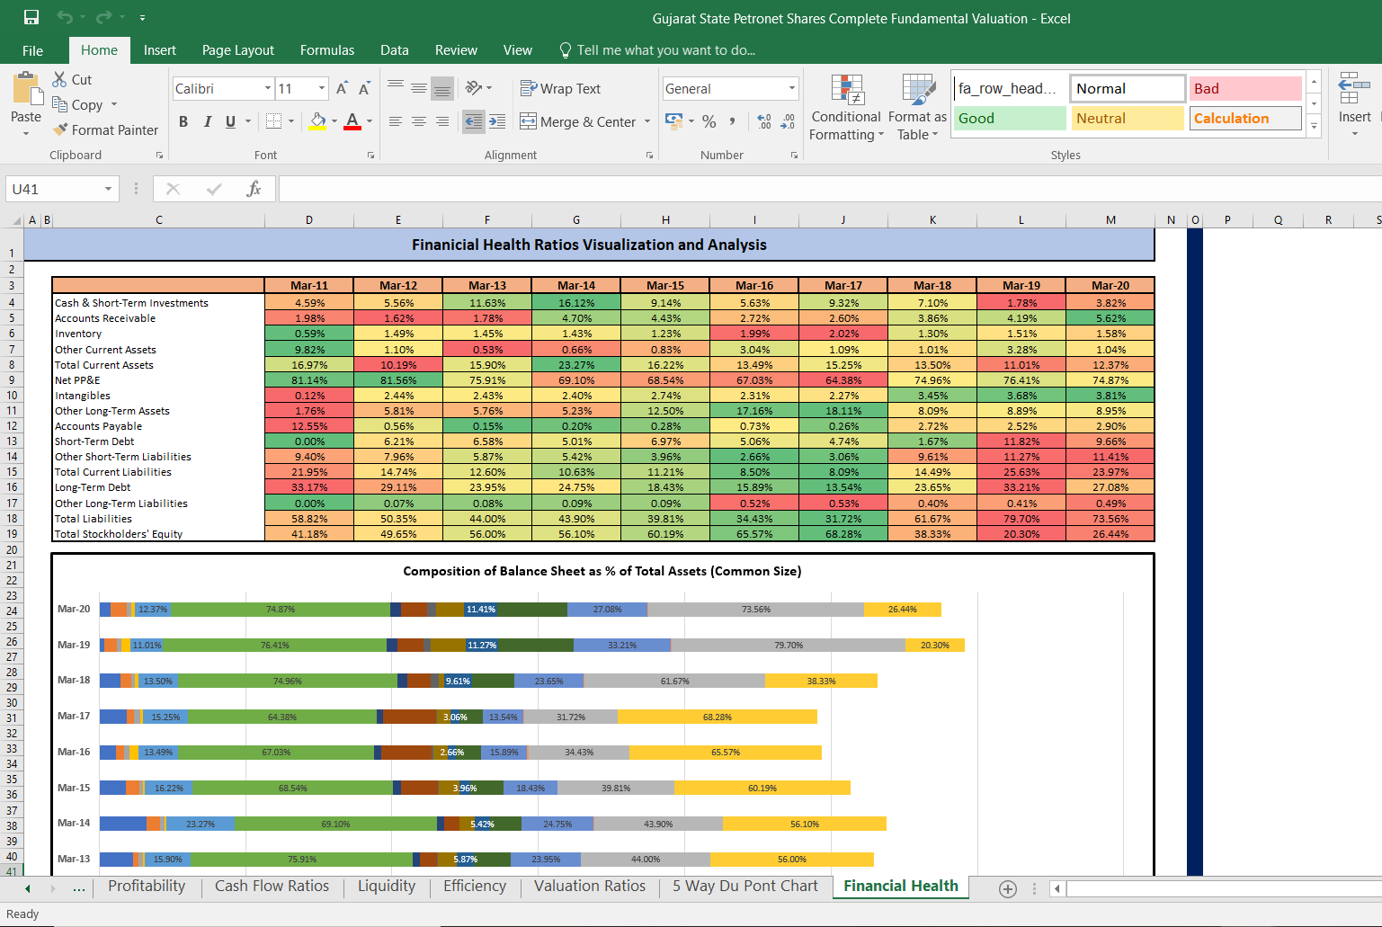This screenshot has width=1382, height=927.
Task: Switch to the Formulas ribbon tab
Action: point(327,50)
